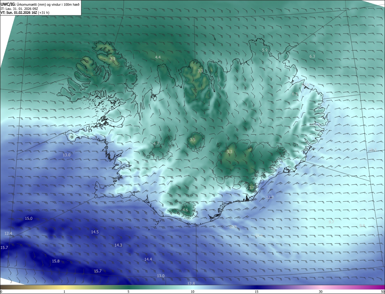Click the 12.8 value label
Screen dimensions: 385x294
pos(191,283)
